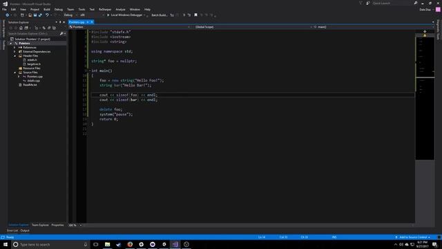Click the Open File folder icon
The width and height of the screenshot is (442, 249).
(x=30, y=15)
